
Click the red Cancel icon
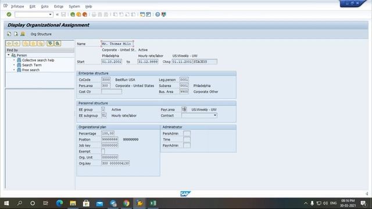click(85, 15)
